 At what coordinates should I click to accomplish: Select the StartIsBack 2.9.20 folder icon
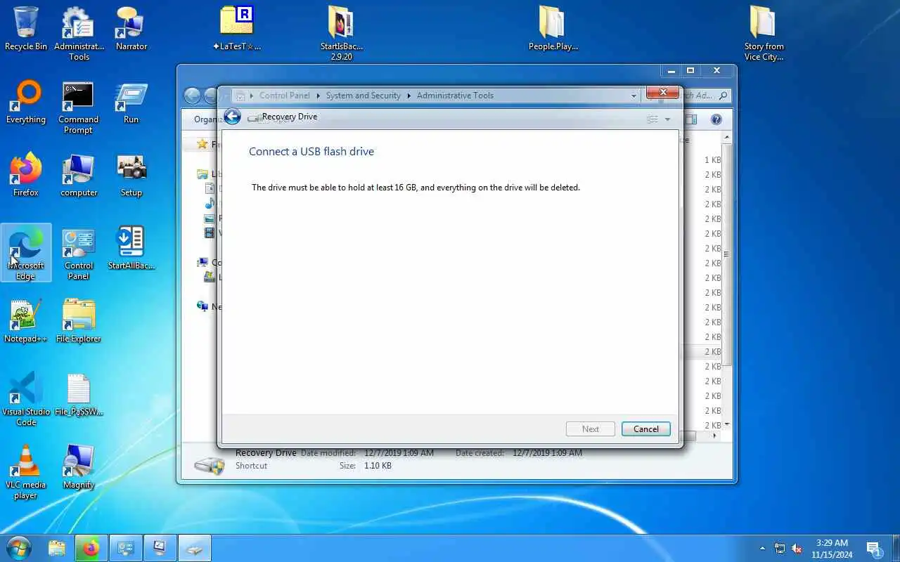(341, 34)
